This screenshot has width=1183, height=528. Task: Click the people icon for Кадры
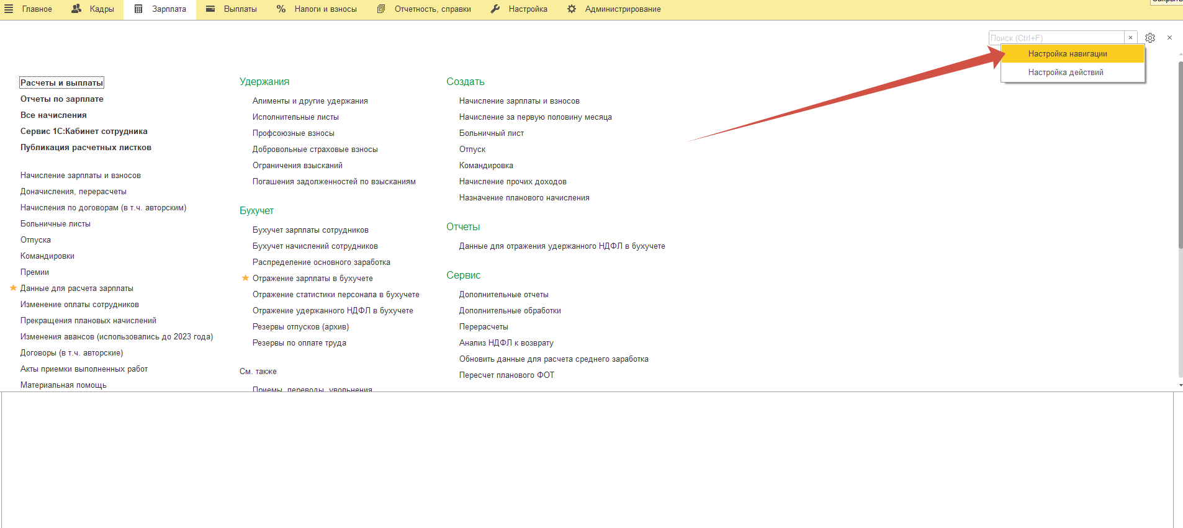76,9
